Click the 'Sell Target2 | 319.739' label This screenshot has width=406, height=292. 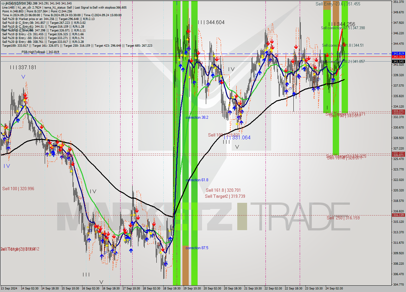tap(225, 196)
